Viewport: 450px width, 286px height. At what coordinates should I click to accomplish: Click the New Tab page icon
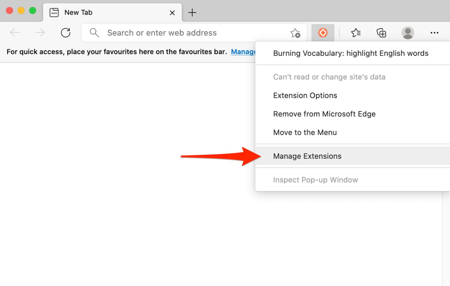pyautogui.click(x=54, y=13)
